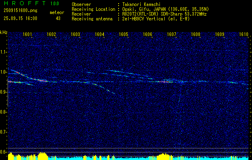
Task: Click the 0.9 kHz axis label
Action: 4,92
